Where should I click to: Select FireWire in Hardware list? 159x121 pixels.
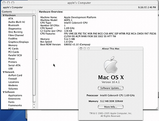click(x=13, y=39)
